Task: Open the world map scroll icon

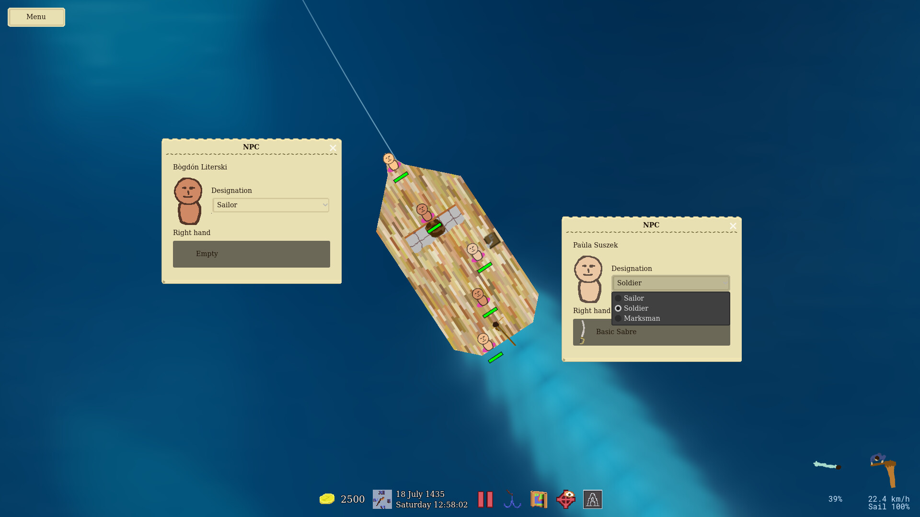Action: [539, 499]
